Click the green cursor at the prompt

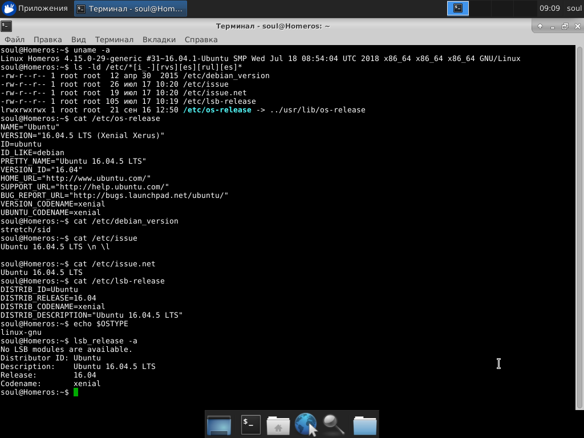point(76,392)
